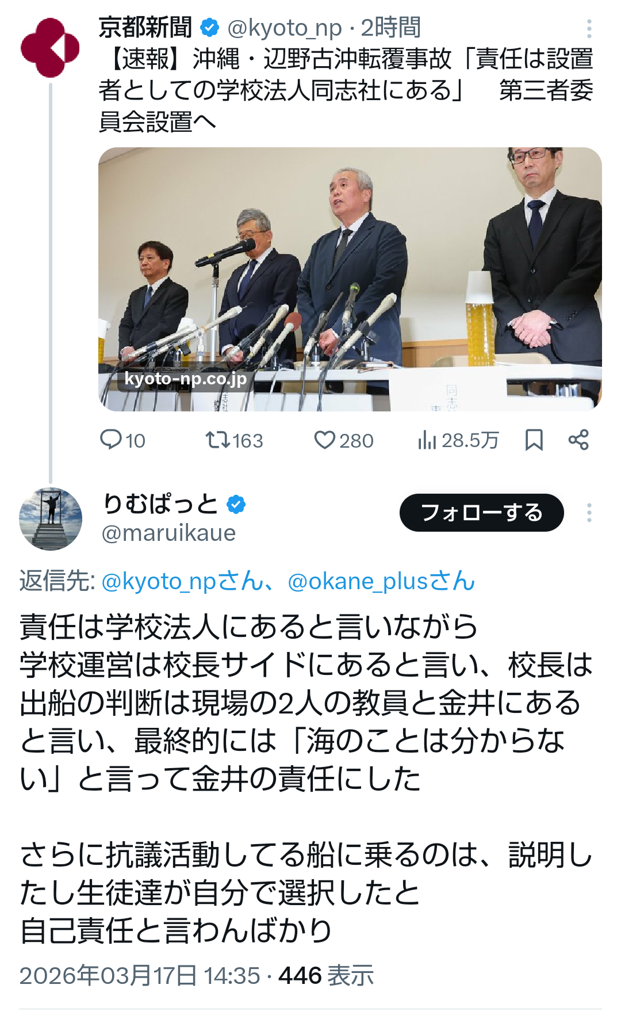The width and height of the screenshot is (621, 1015).
Task: Tap the フォローする button
Action: coord(482,513)
